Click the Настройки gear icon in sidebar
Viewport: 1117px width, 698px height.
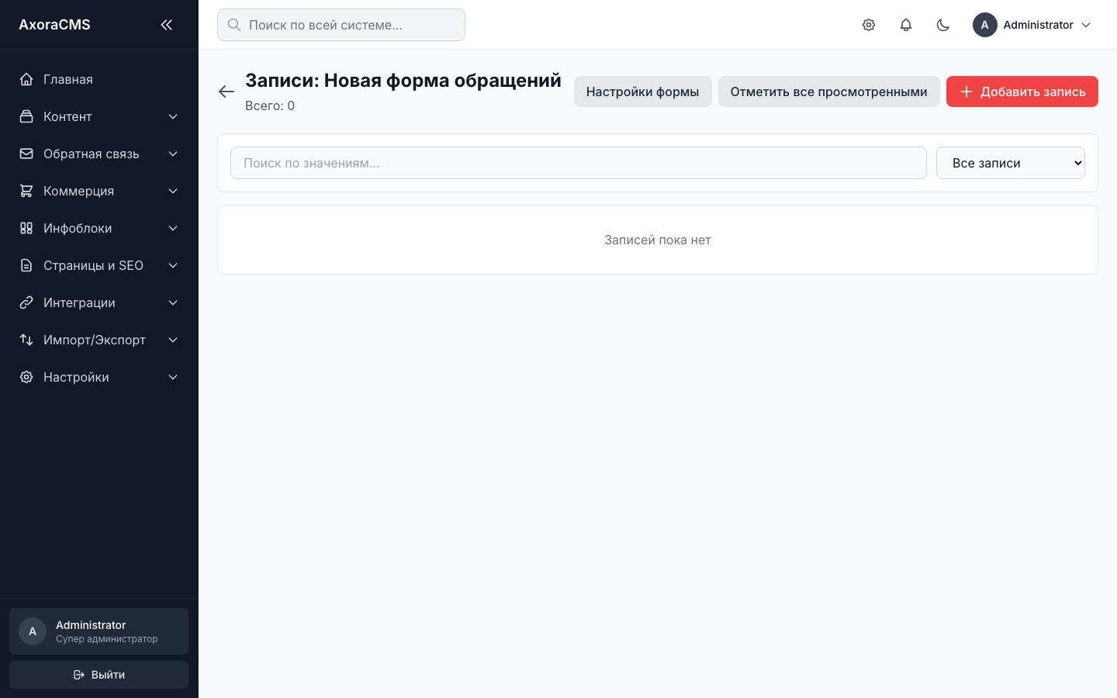[26, 377]
